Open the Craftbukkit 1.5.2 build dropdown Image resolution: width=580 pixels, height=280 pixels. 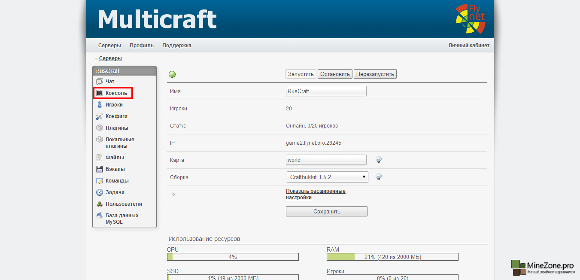click(x=327, y=177)
